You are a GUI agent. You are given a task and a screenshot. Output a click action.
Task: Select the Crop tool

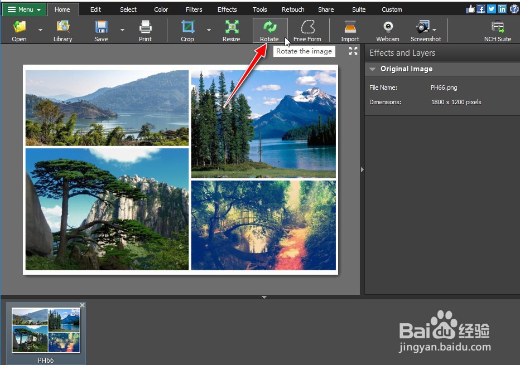coord(187,31)
